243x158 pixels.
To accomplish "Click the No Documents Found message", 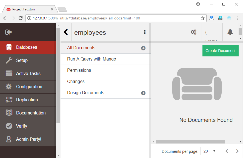I will [x=206, y=120].
